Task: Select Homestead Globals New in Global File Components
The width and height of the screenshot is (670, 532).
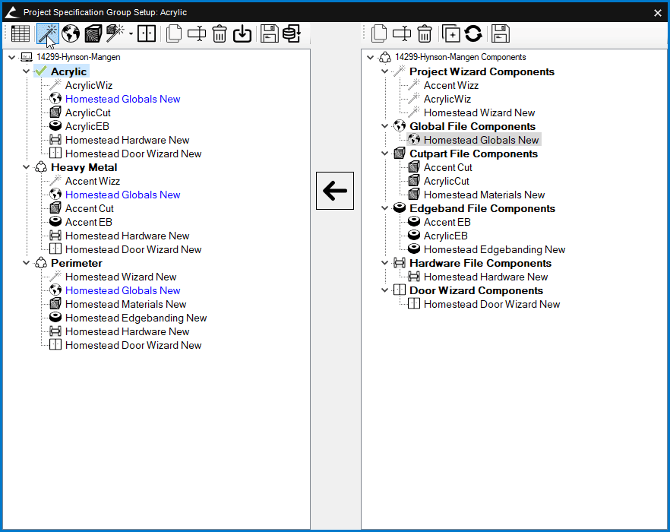Action: [x=481, y=140]
